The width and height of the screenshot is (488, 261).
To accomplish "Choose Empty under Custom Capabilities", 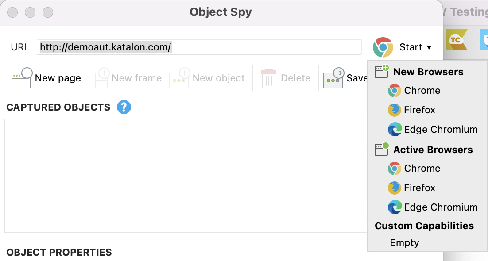I will 404,242.
